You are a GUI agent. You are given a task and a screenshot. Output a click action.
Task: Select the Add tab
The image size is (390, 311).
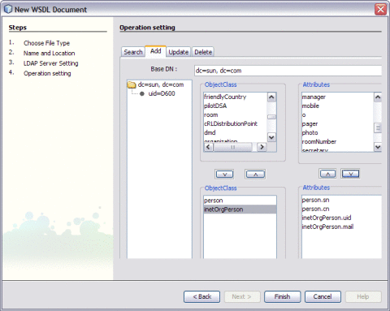click(x=156, y=51)
